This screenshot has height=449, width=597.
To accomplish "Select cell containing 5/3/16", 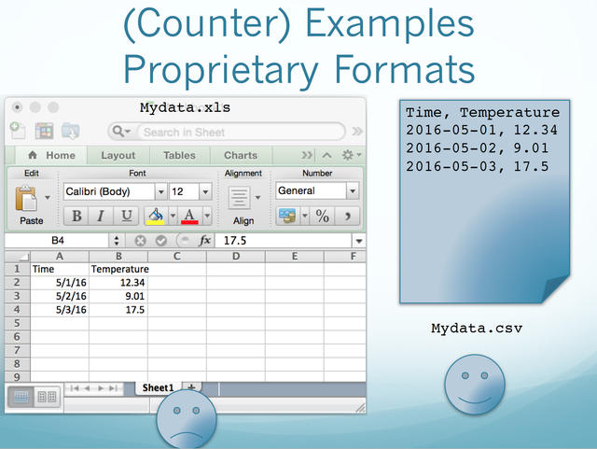I will (60, 310).
